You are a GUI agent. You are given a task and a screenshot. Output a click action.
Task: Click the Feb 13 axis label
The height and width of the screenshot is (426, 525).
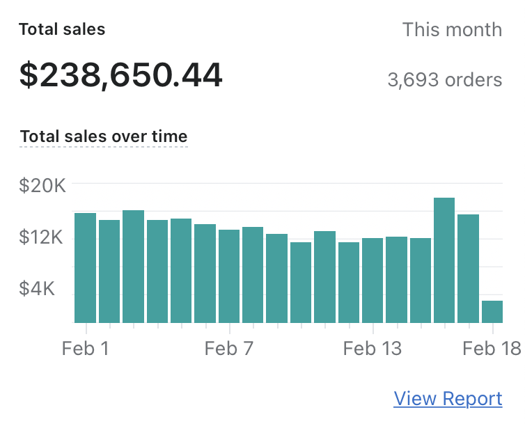373,348
